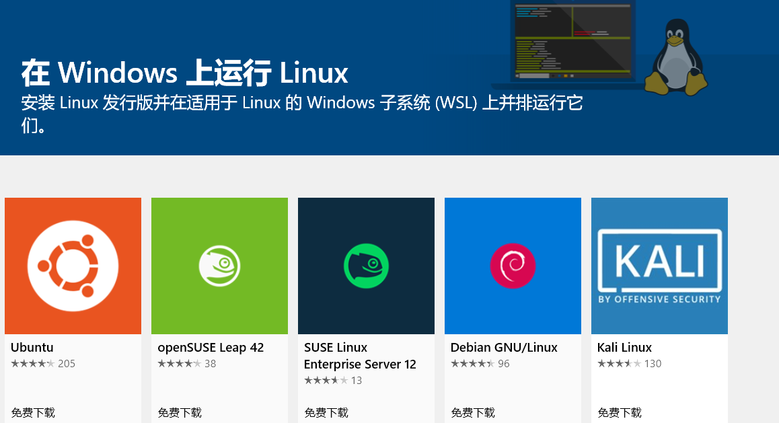Image resolution: width=779 pixels, height=423 pixels.
Task: Click the Kali Linux title
Action: click(x=624, y=348)
